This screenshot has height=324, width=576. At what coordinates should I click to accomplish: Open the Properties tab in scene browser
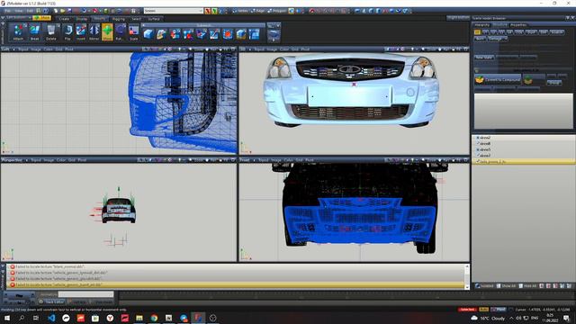tap(518, 25)
